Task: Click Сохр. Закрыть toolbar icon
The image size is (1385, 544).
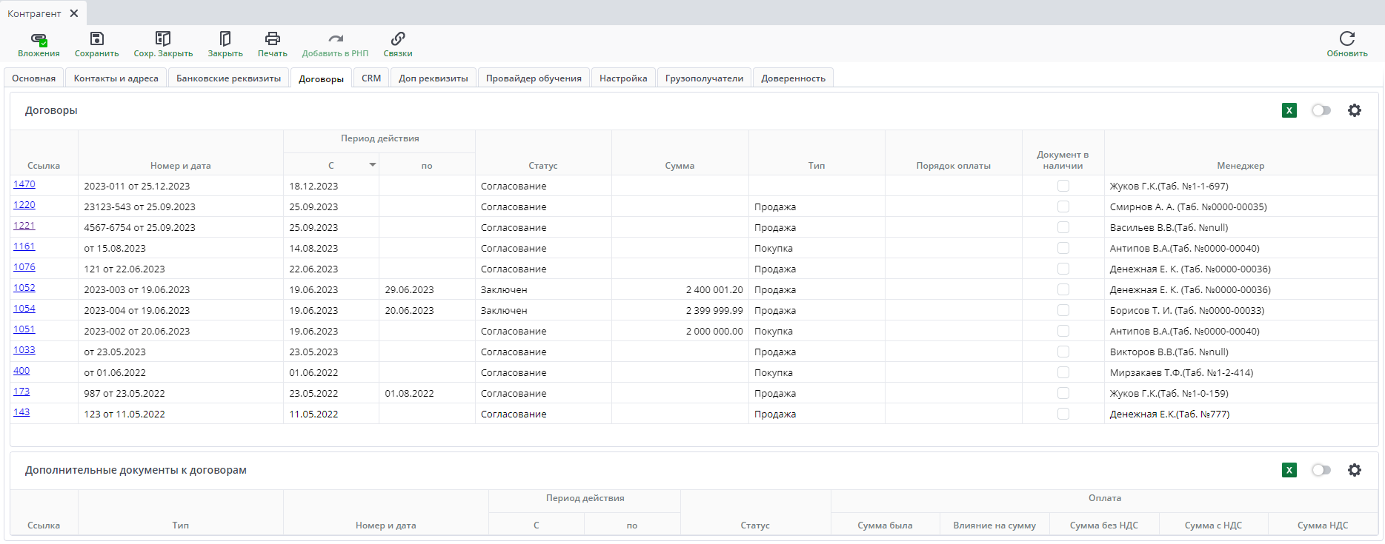Action: 163,39
